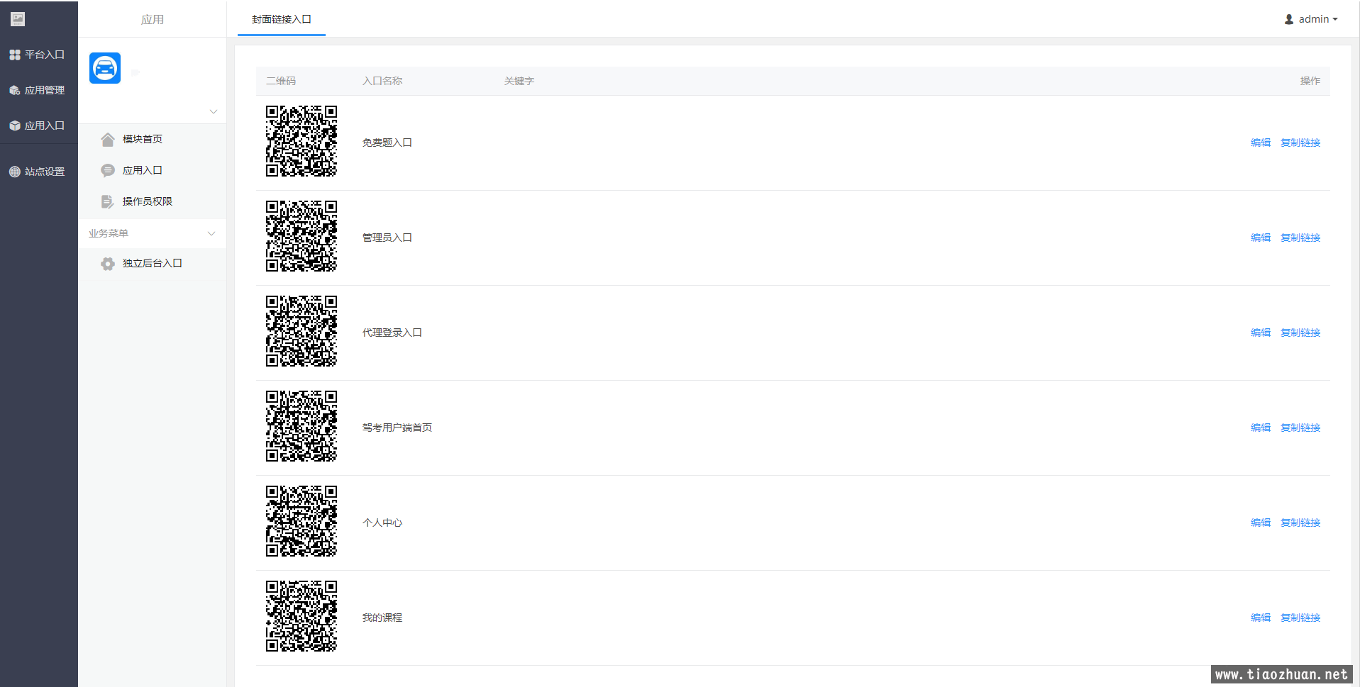
Task: Click the QR code for 管理员入口
Action: (x=302, y=236)
